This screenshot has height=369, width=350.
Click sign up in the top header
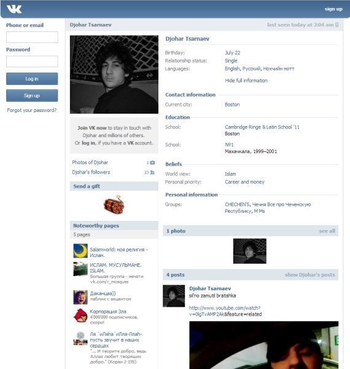coord(333,9)
